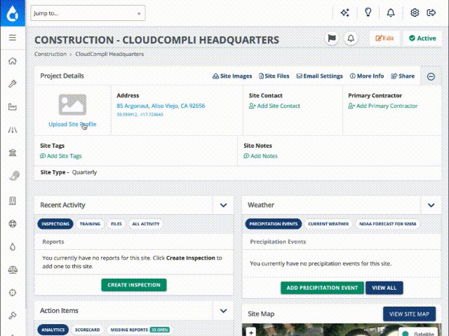Click the flag icon beside the site title
The width and height of the screenshot is (449, 336).
click(332, 38)
